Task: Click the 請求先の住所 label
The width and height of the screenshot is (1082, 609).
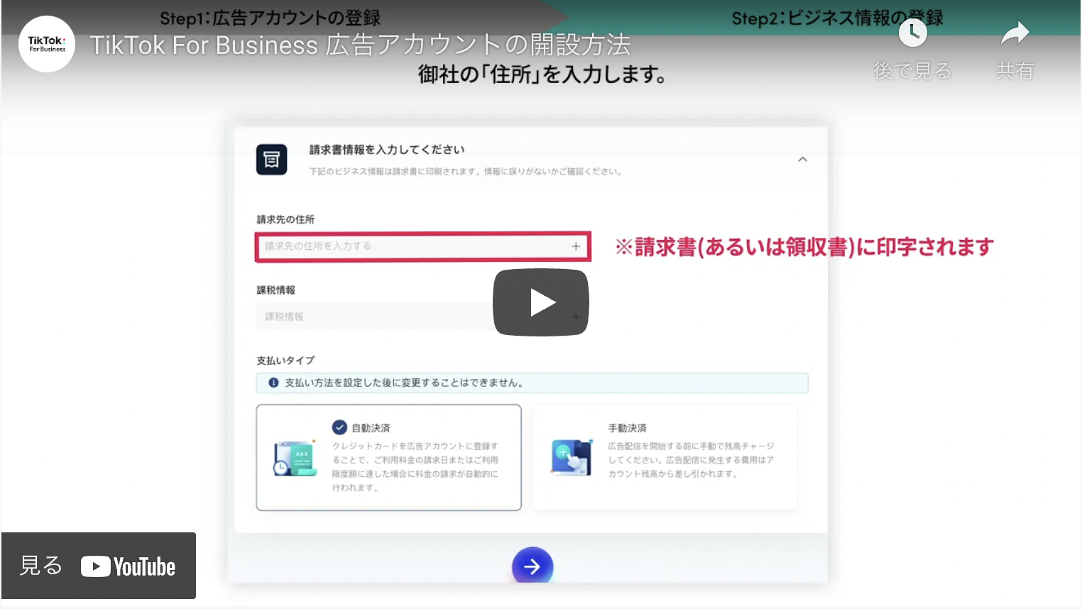Action: pyautogui.click(x=285, y=219)
